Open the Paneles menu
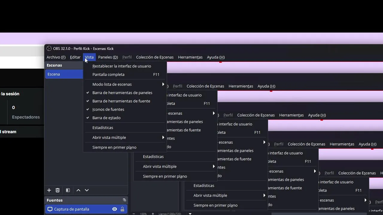 point(108,57)
